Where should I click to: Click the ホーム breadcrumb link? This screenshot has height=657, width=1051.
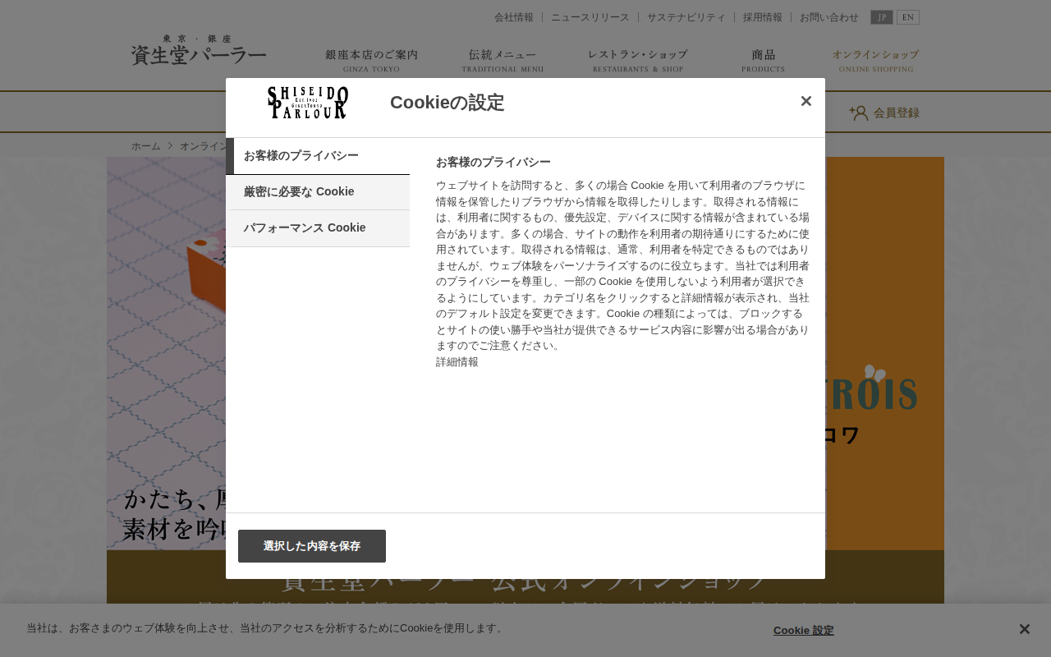click(145, 145)
